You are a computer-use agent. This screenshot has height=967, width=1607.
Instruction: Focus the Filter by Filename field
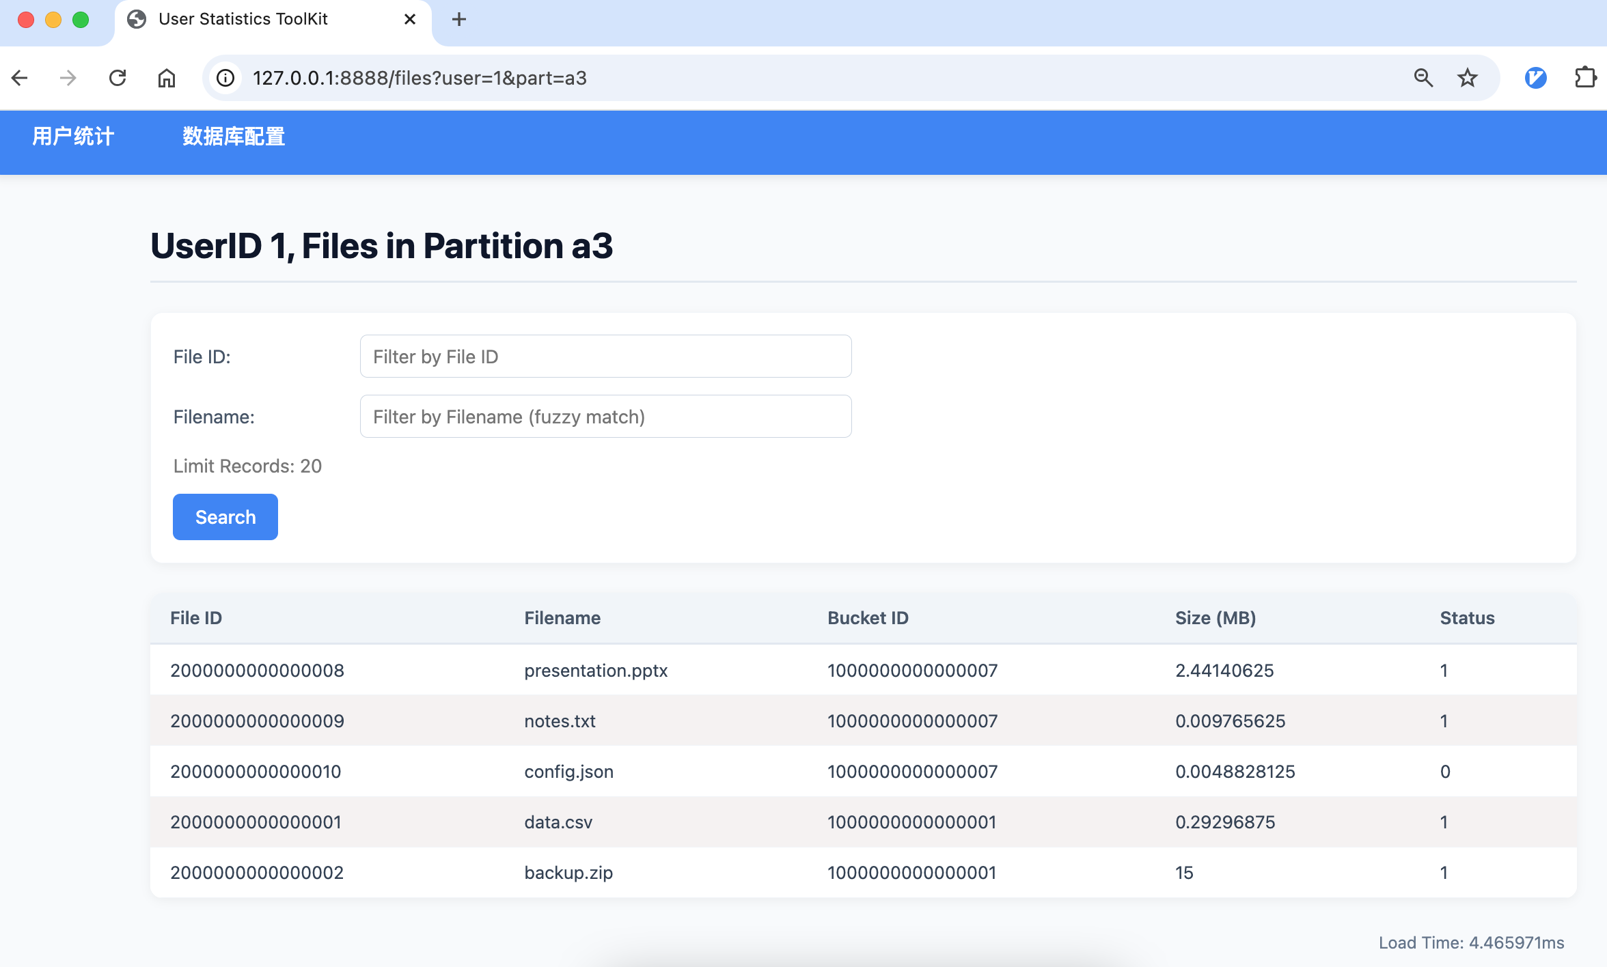coord(605,417)
